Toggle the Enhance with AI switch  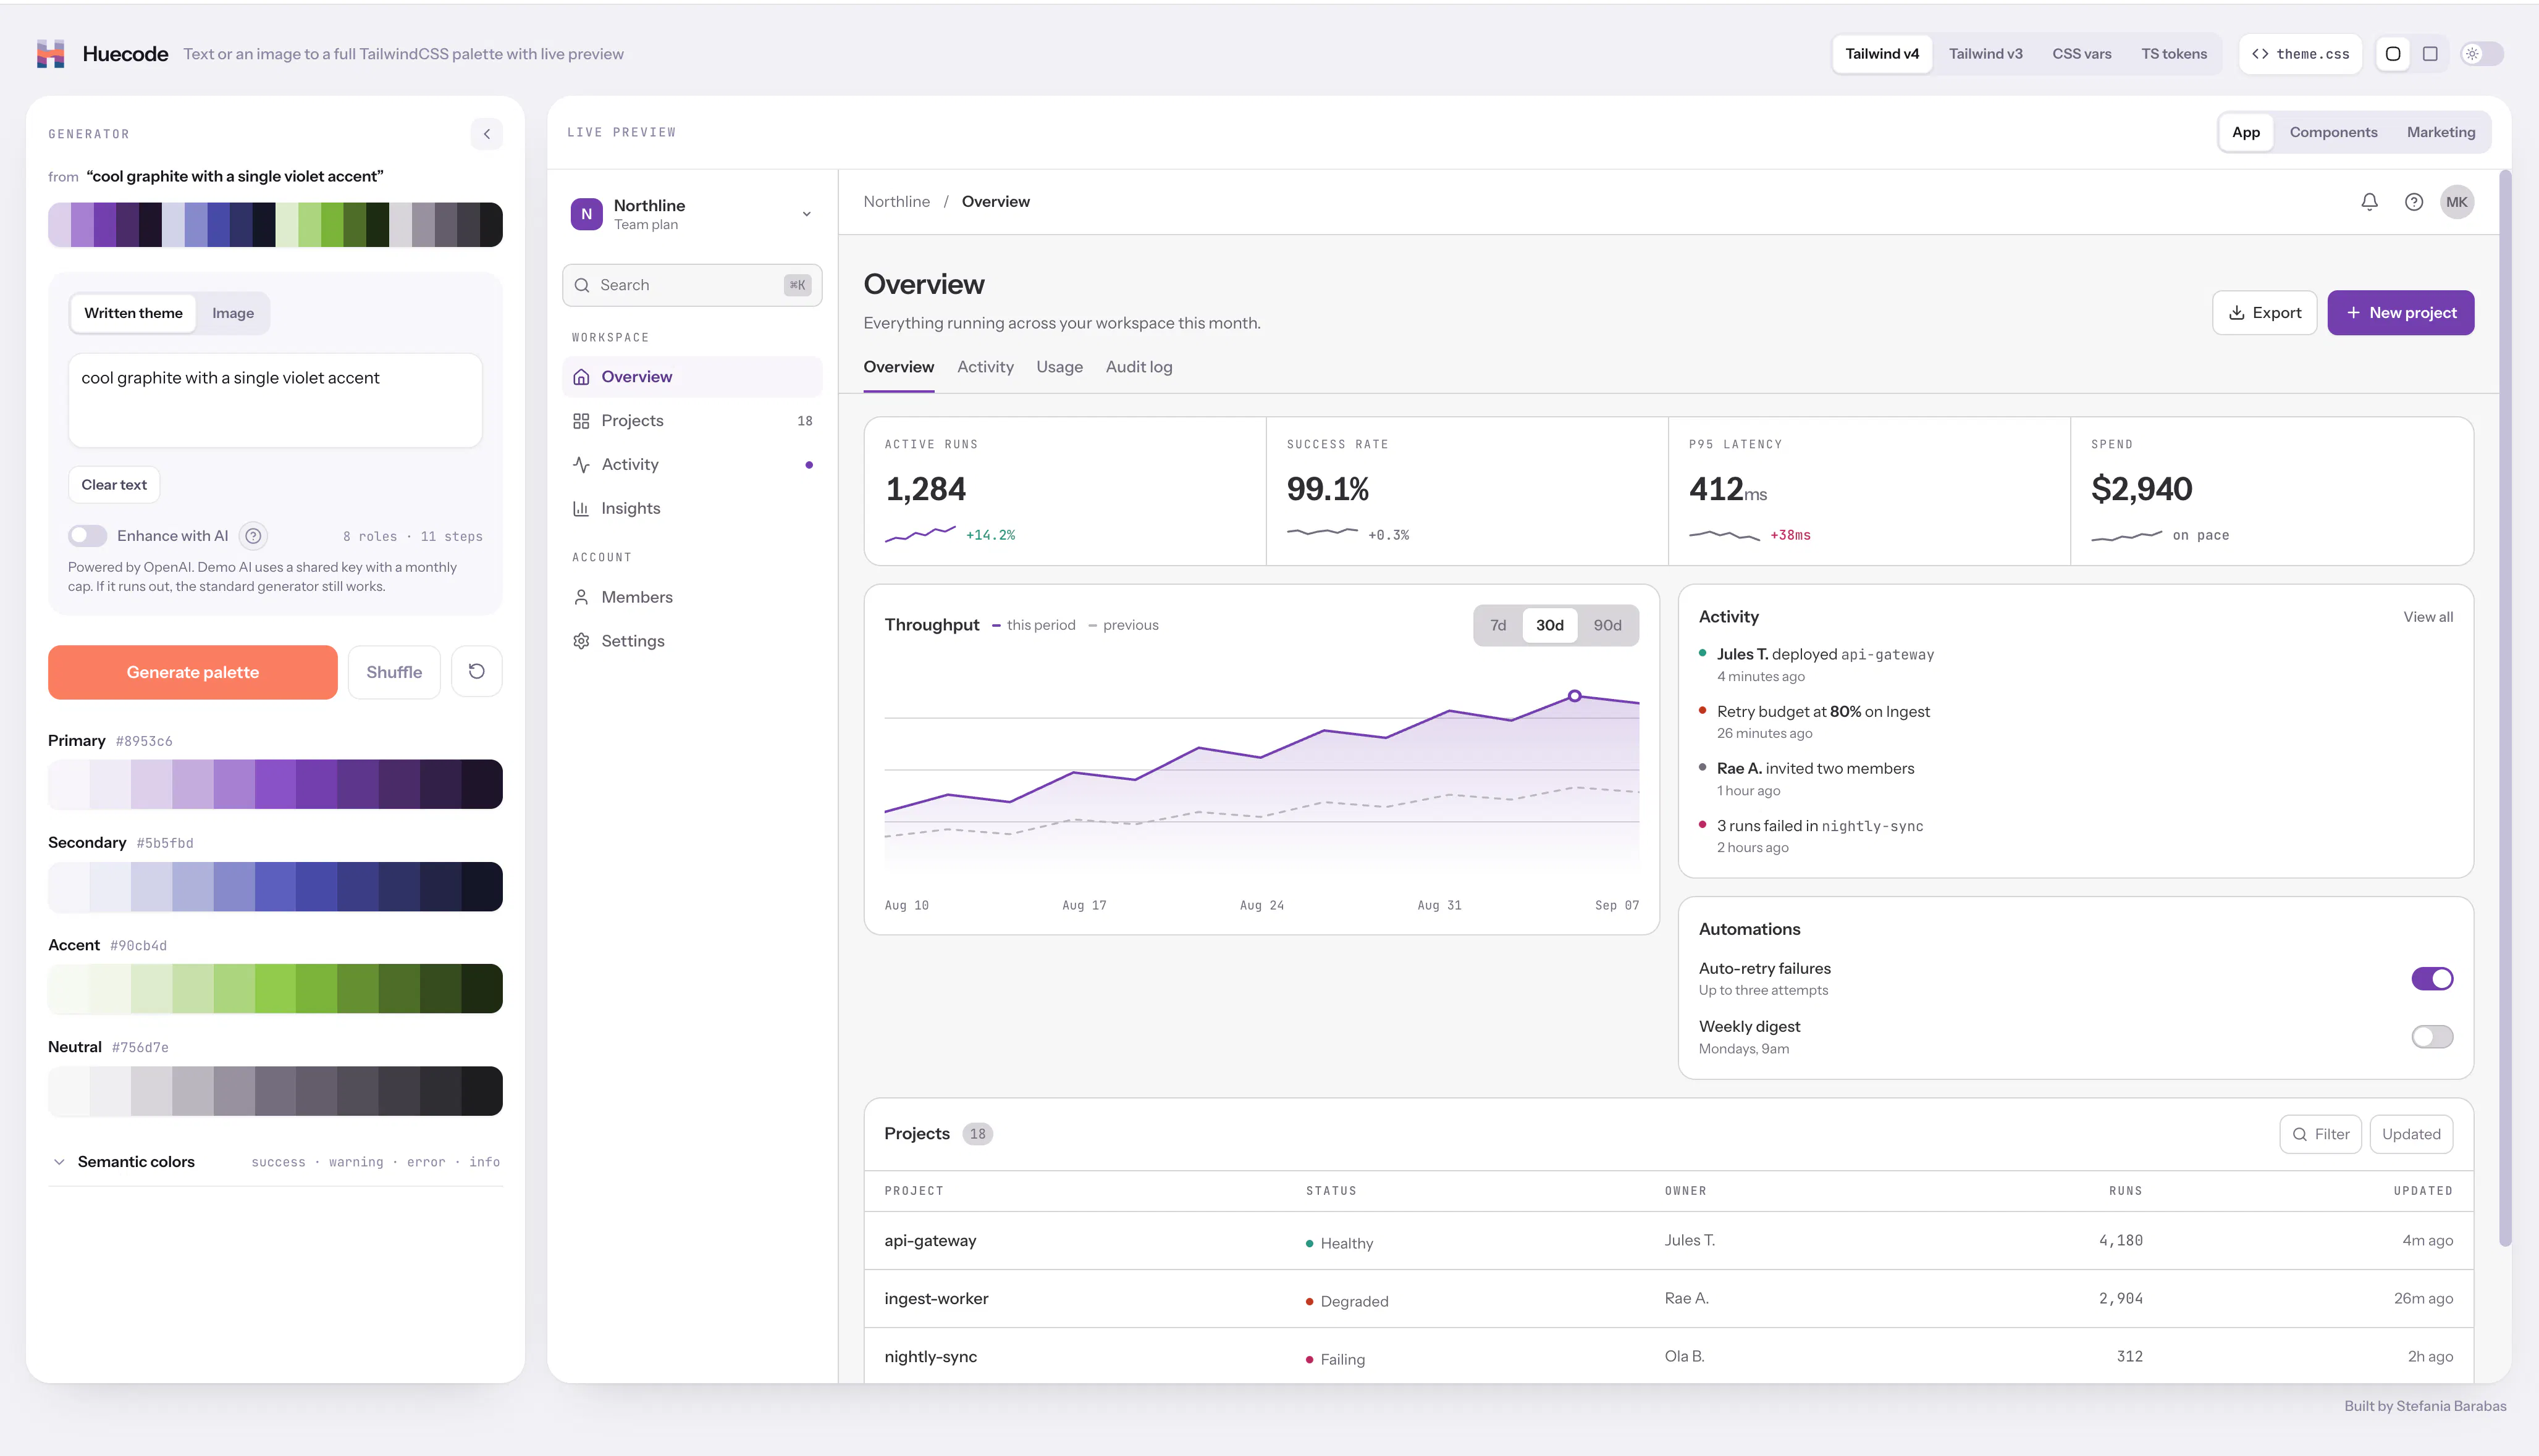[x=88, y=536]
